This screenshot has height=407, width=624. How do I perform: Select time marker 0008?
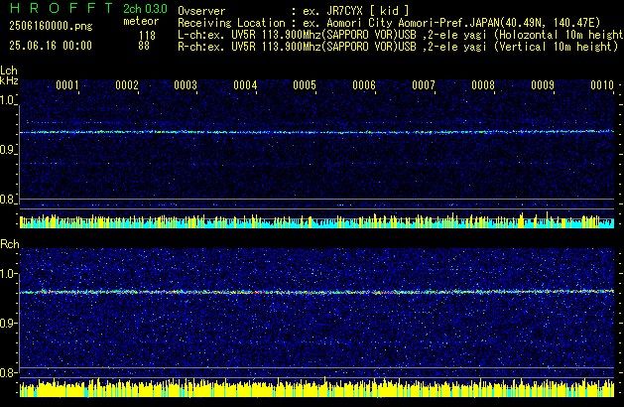(483, 85)
